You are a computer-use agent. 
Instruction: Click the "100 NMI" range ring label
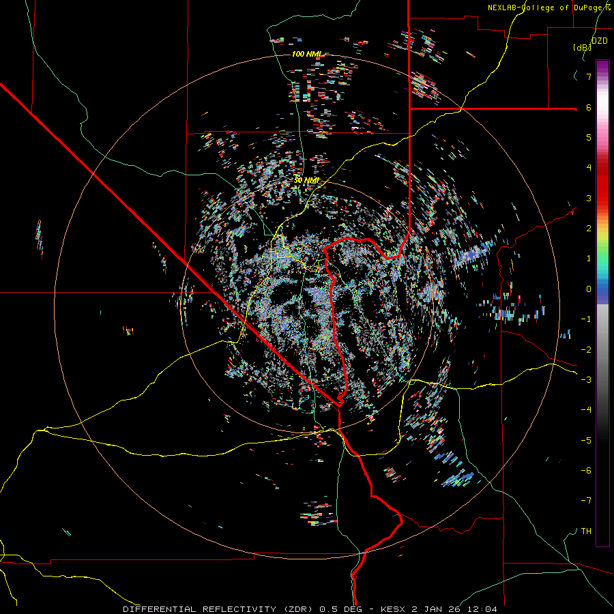pos(308,54)
